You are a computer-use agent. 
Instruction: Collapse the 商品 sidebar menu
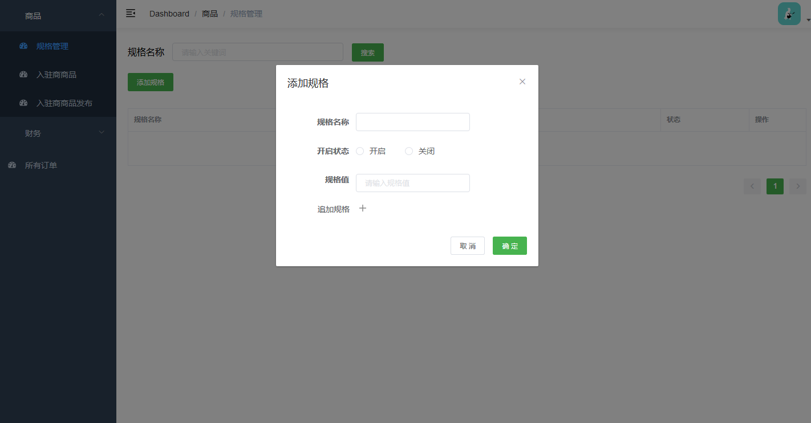[x=102, y=15]
